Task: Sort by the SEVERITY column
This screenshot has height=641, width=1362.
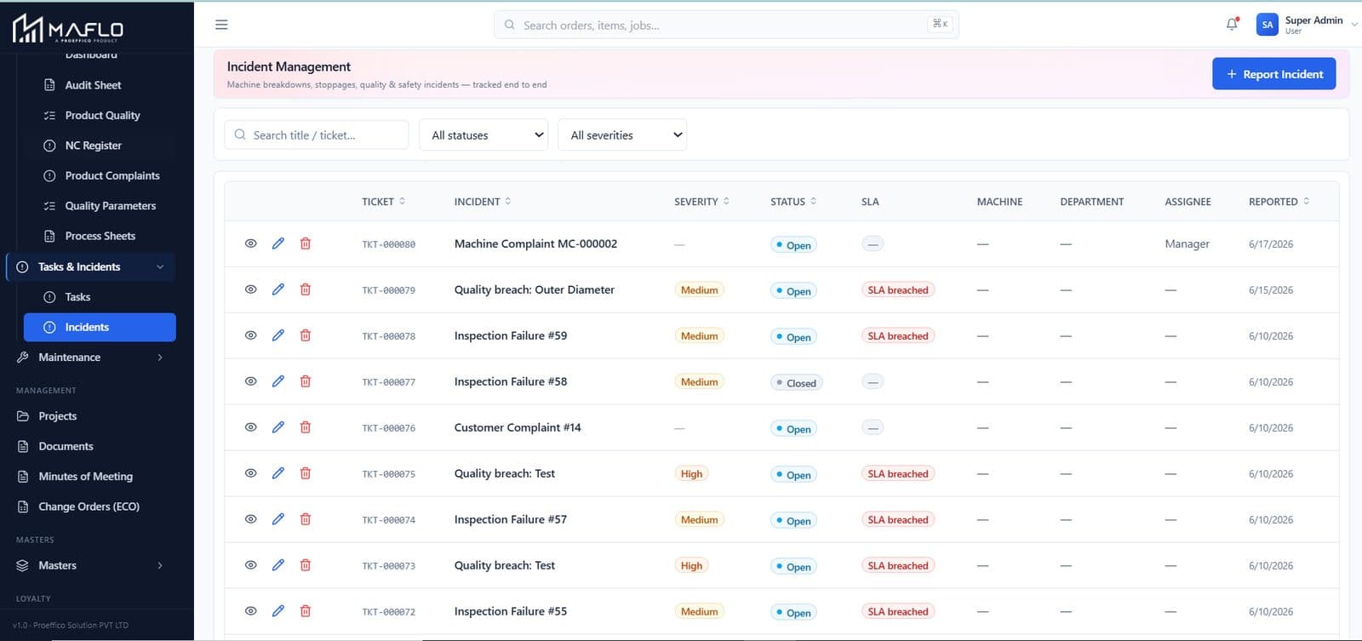Action: 702,202
